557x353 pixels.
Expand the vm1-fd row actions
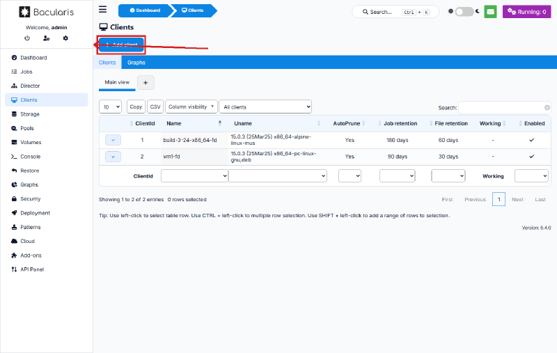[x=113, y=157]
